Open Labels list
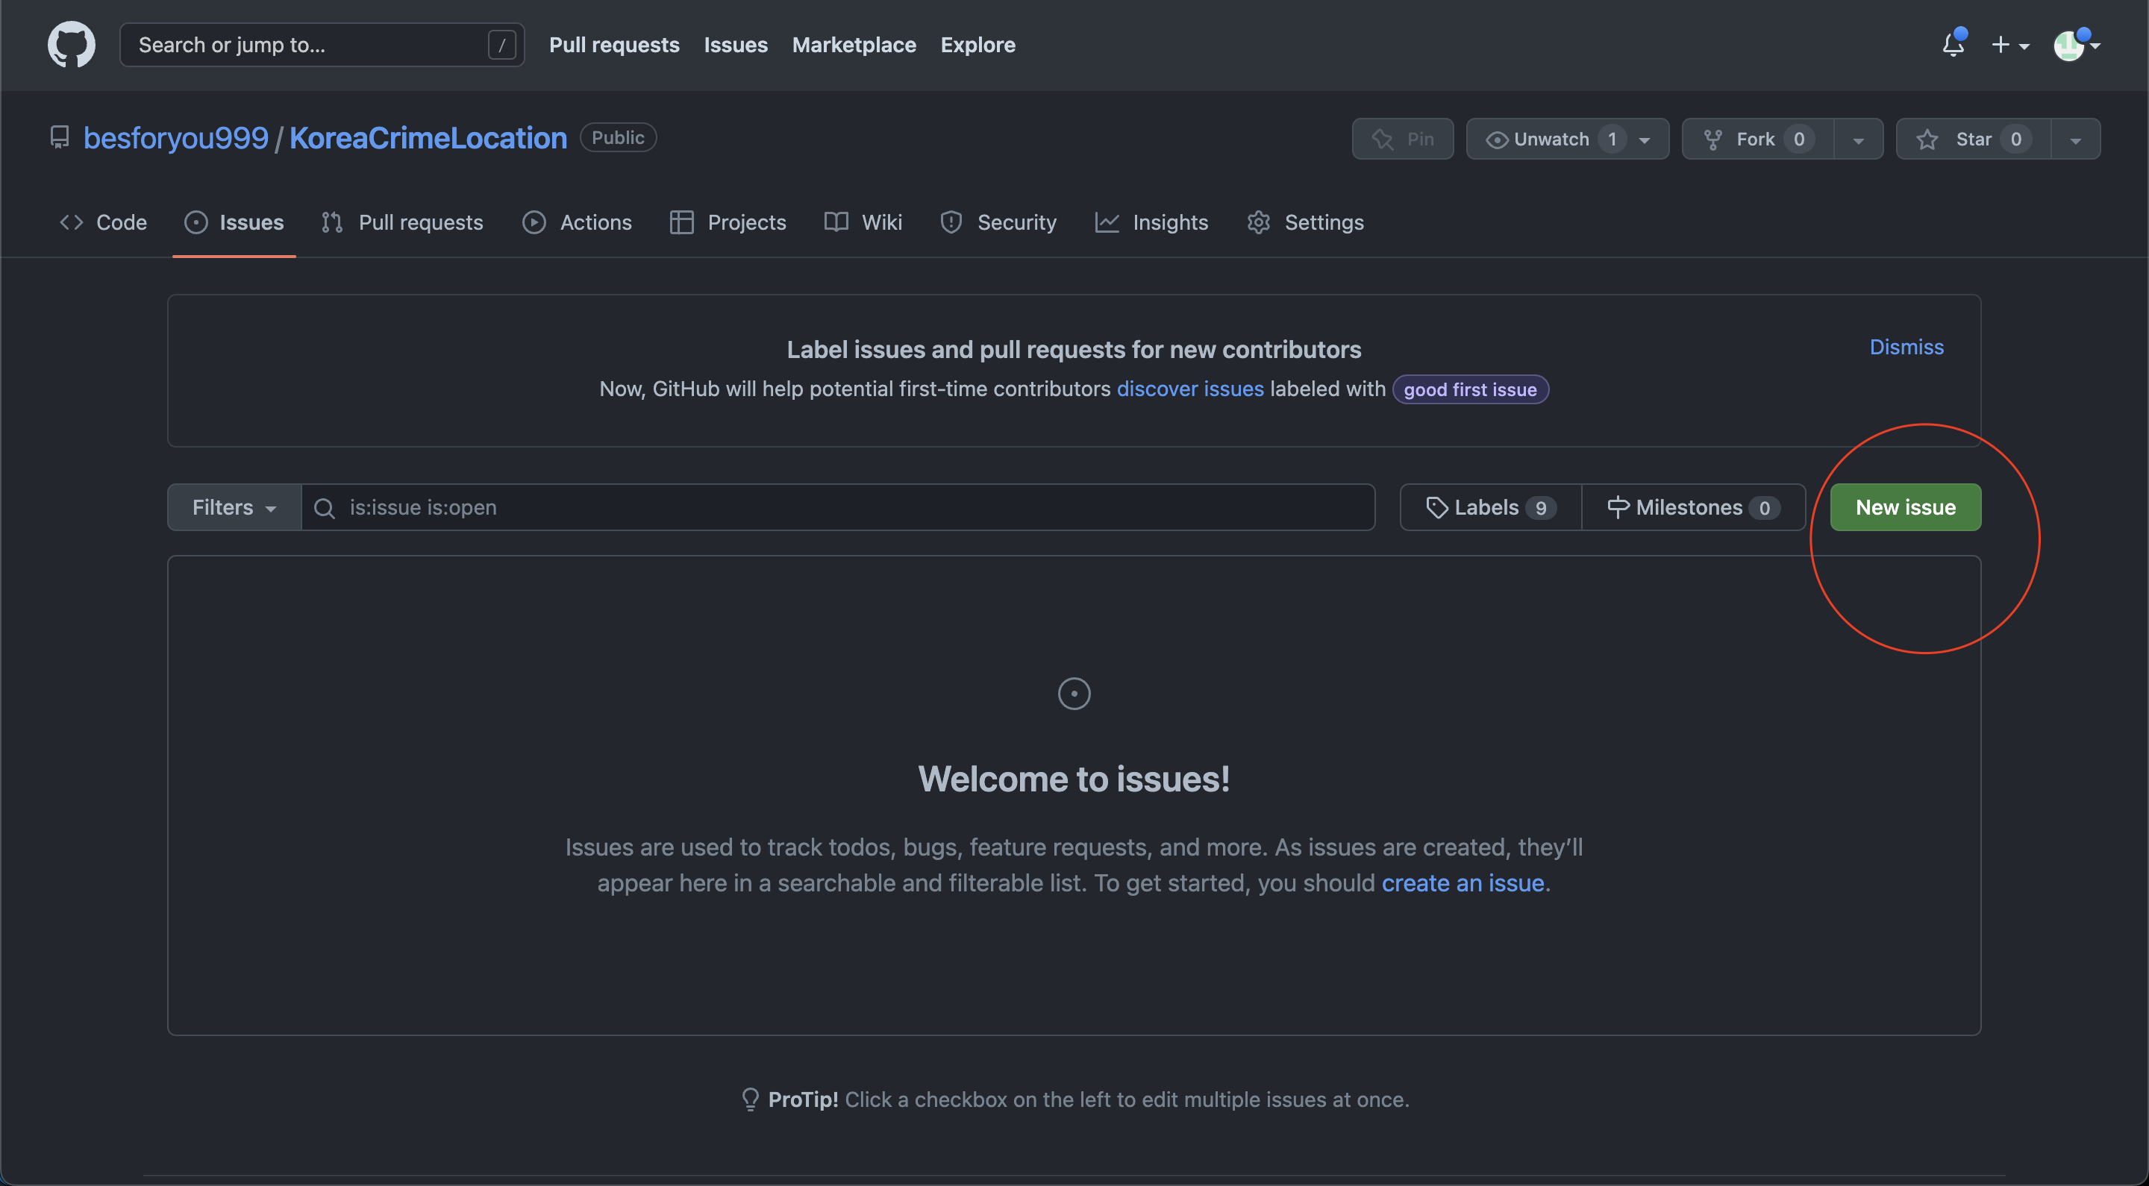Image resolution: width=2149 pixels, height=1186 pixels. pyautogui.click(x=1491, y=507)
